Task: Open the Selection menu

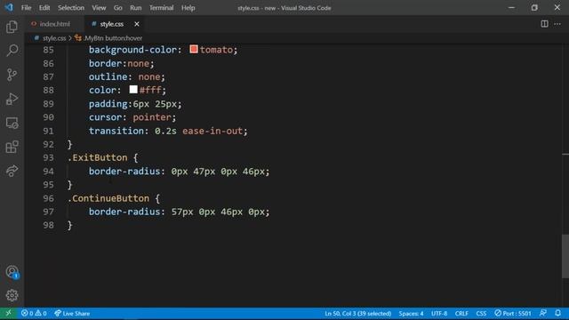Action: click(x=71, y=8)
